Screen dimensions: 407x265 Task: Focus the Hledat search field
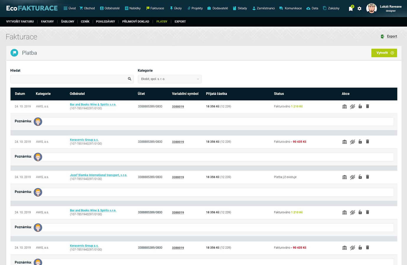tap(68, 79)
